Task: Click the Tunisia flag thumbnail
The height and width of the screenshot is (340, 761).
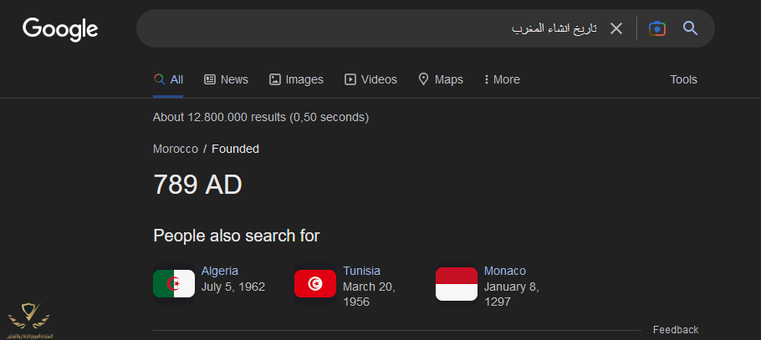Action: tap(315, 284)
